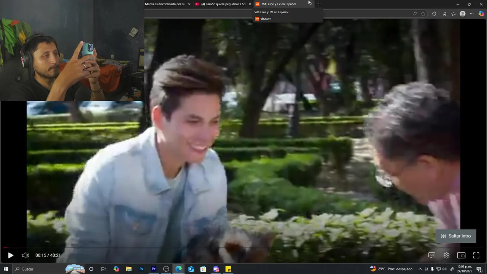Open the Read aloud icon in address bar

pyautogui.click(x=415, y=14)
